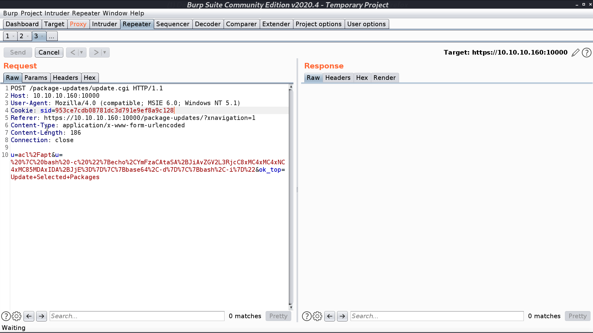This screenshot has height=333, width=593.
Task: Toggle Pretty view in response panel
Action: (578, 316)
